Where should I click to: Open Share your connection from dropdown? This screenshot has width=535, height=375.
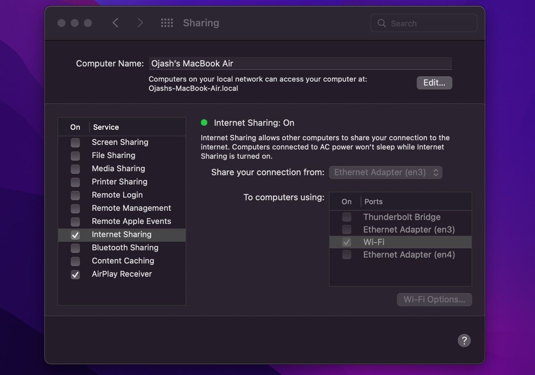point(386,173)
